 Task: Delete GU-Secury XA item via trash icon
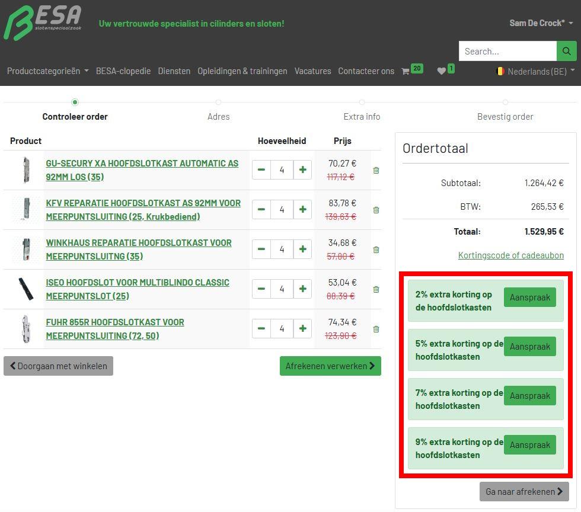[x=376, y=170]
